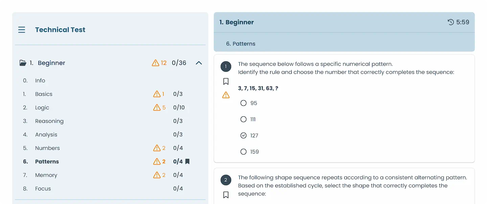Bookmark question 1
The height and width of the screenshot is (204, 487).
[x=226, y=81]
